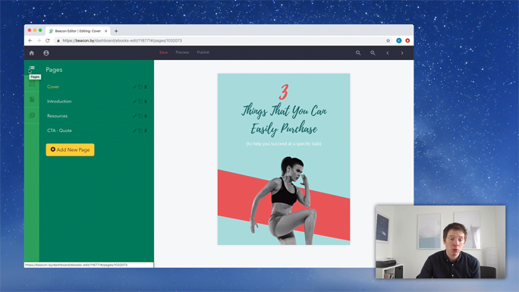The image size is (519, 292).
Task: Delete the Cover page
Action: click(146, 87)
